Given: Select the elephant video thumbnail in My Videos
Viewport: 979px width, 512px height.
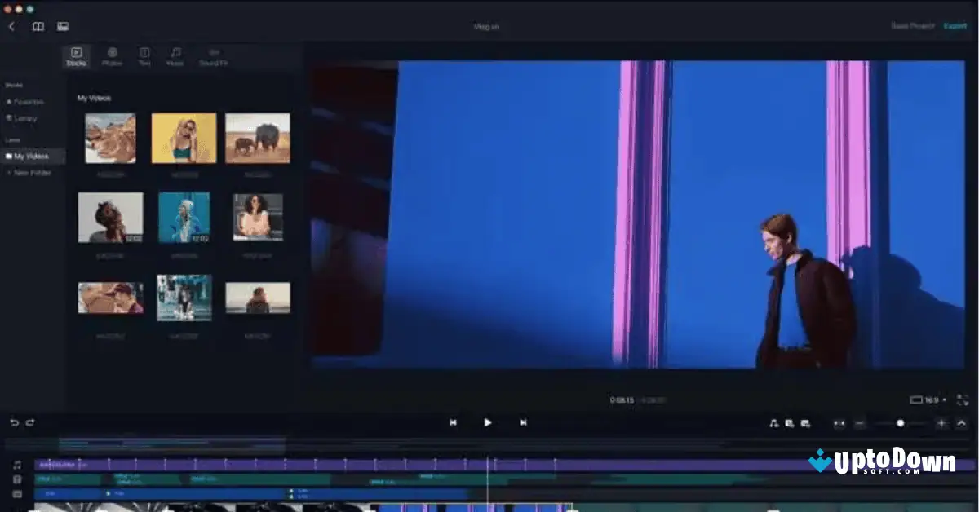Looking at the screenshot, I should [x=258, y=136].
